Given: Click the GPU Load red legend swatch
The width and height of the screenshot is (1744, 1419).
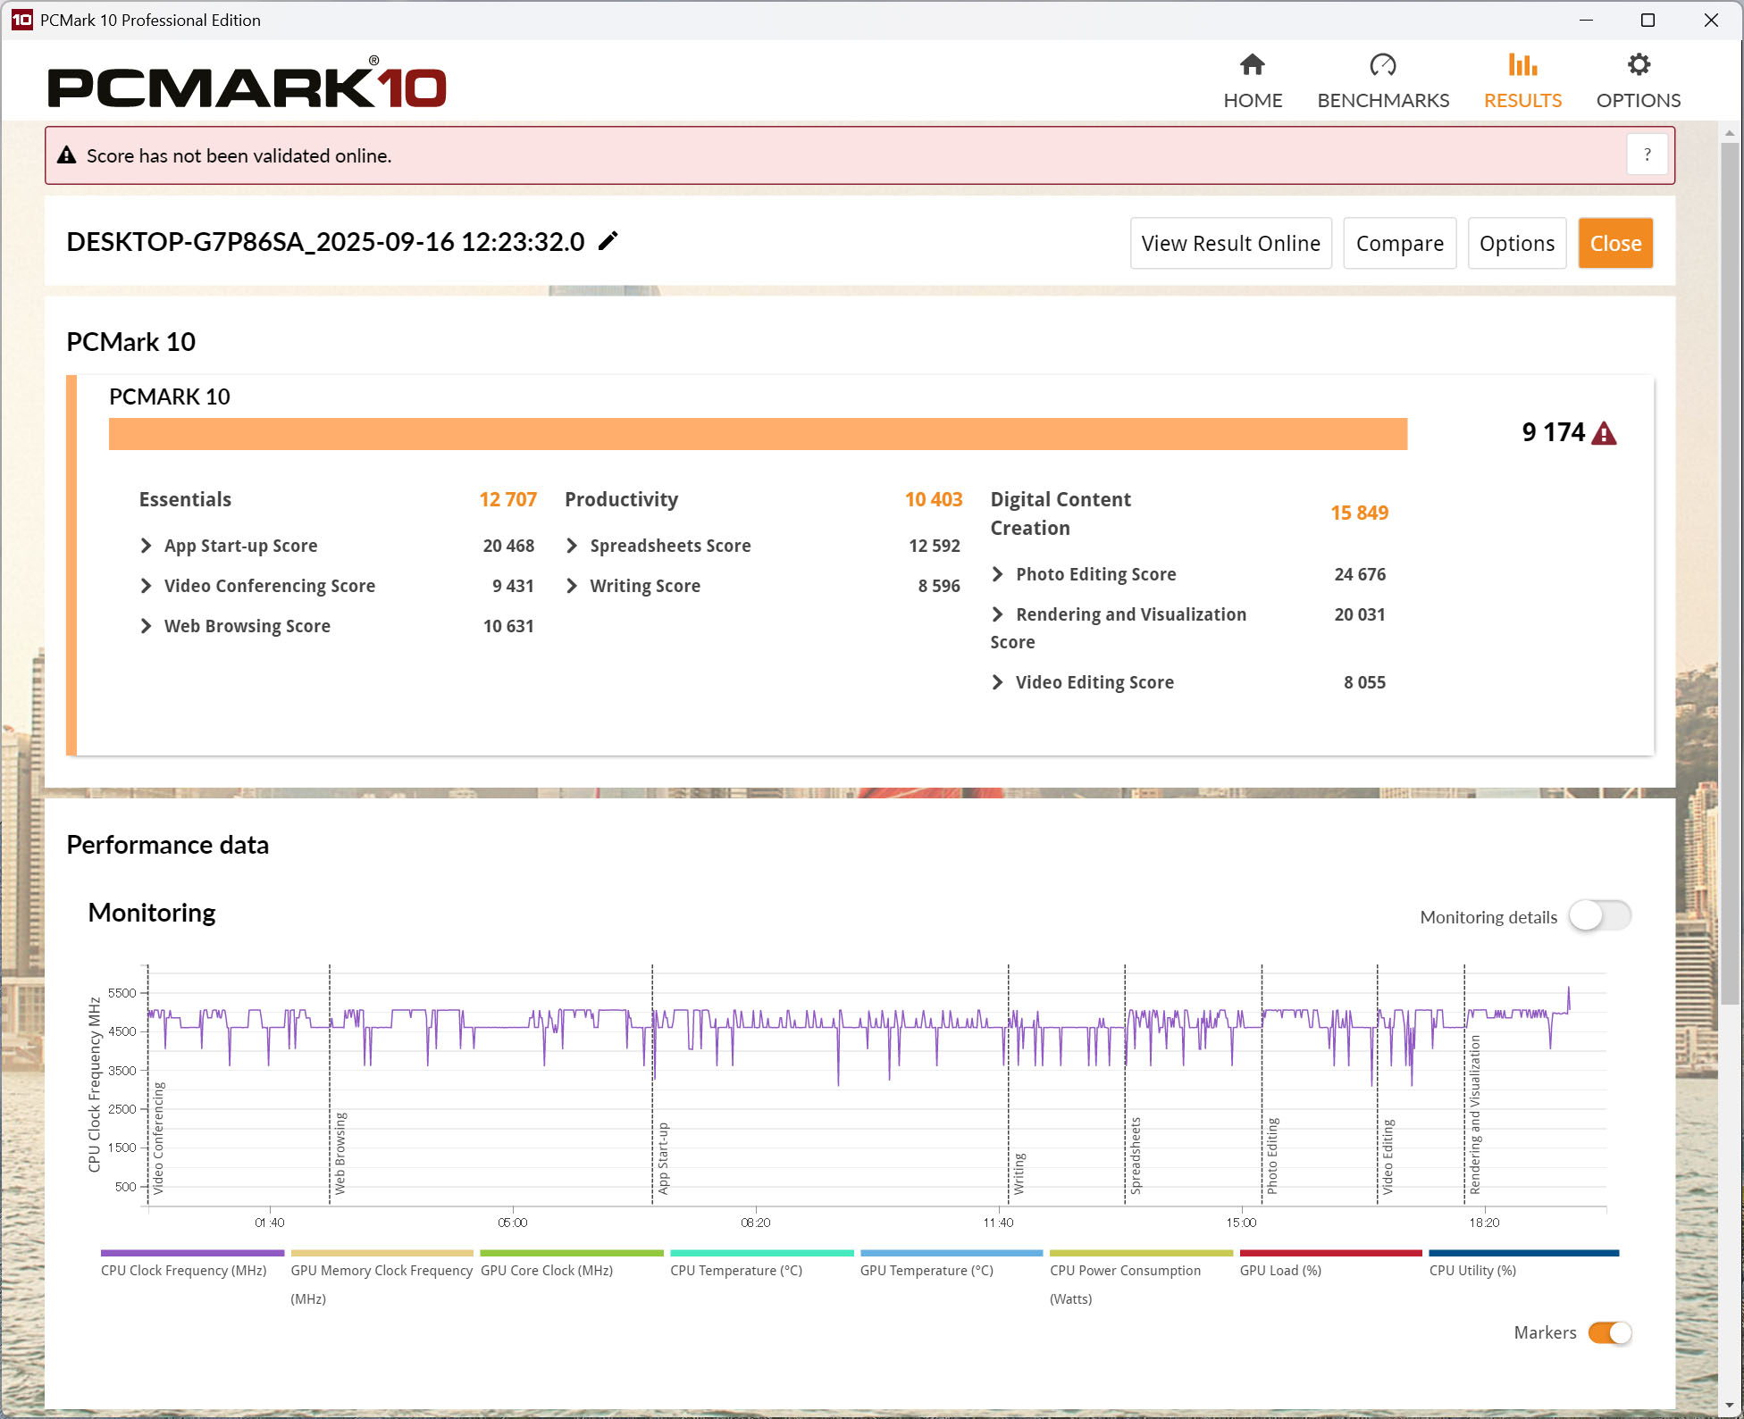Looking at the screenshot, I should pos(1330,1254).
